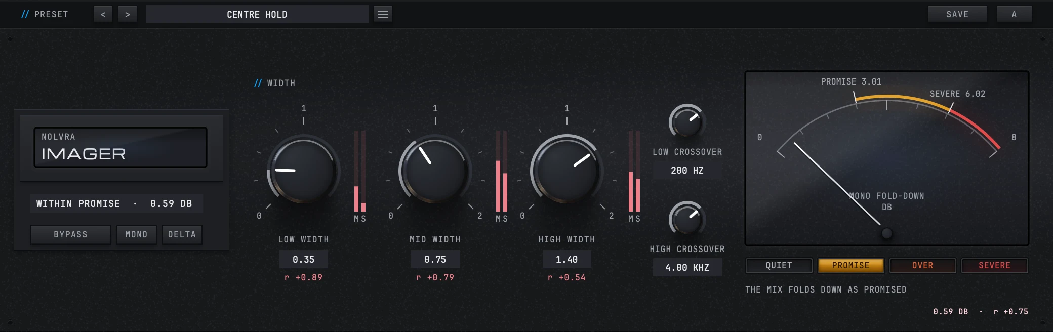Screen dimensions: 1053x332
Task: Toggle the BYPASS button
Action: click(71, 235)
